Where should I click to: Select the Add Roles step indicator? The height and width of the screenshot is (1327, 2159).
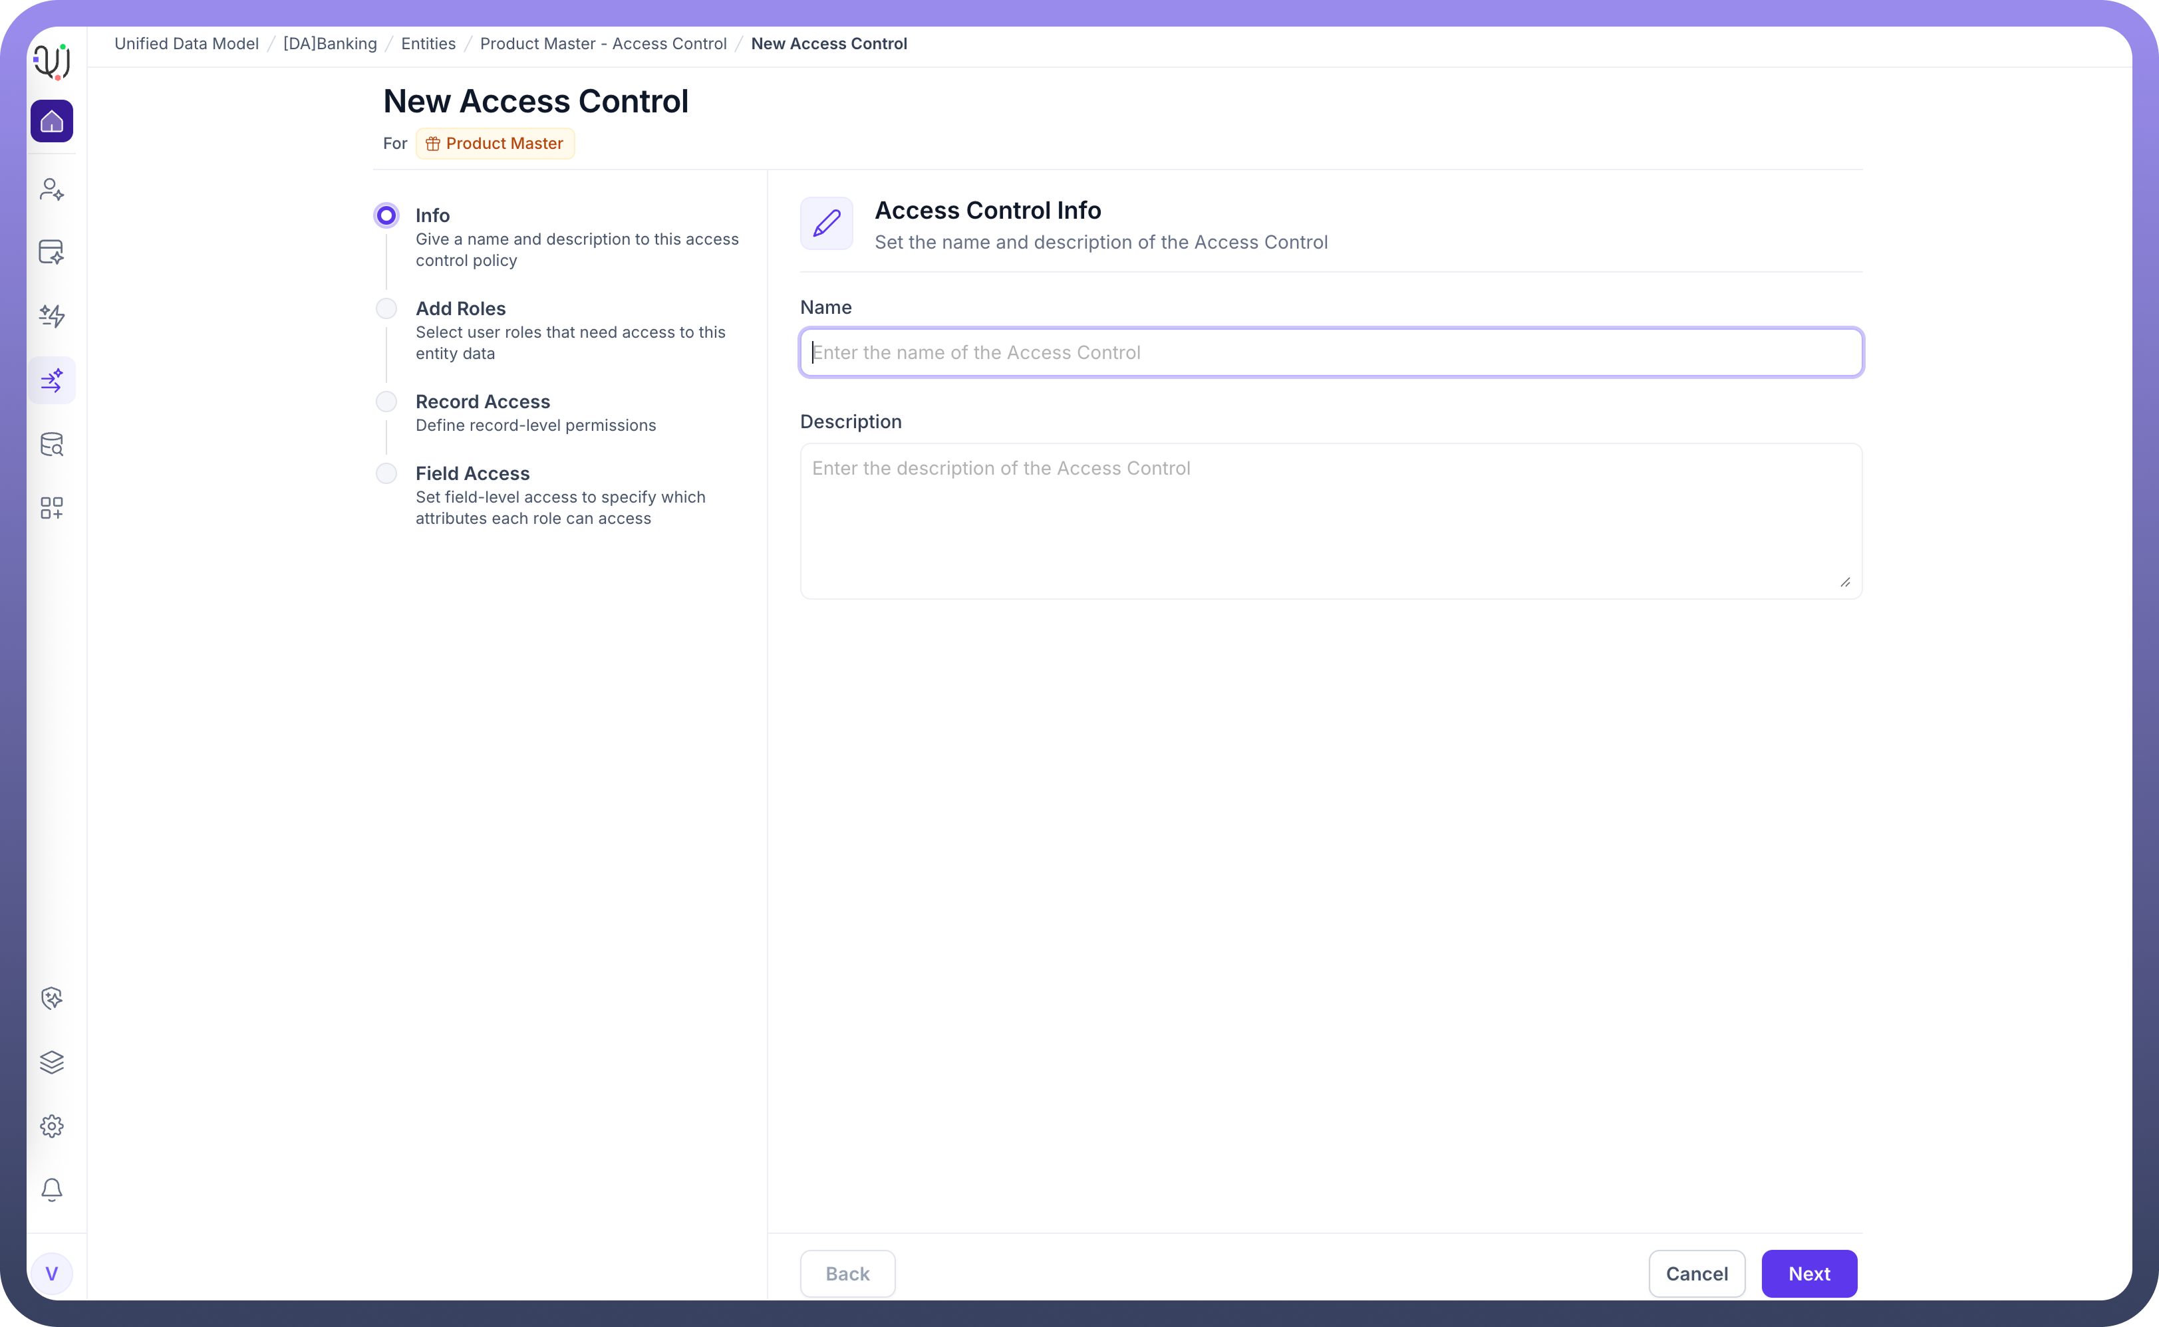pos(386,309)
